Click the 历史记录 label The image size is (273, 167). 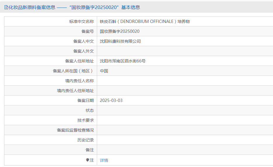85,140
